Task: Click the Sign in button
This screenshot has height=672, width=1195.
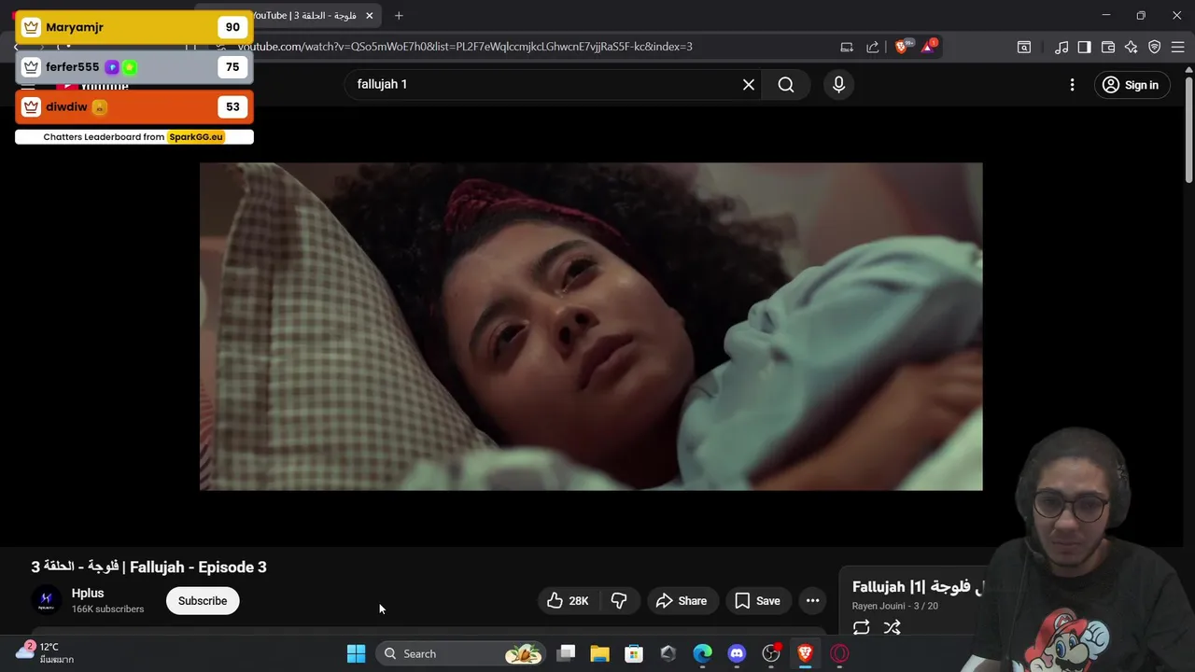Action: click(x=1131, y=85)
